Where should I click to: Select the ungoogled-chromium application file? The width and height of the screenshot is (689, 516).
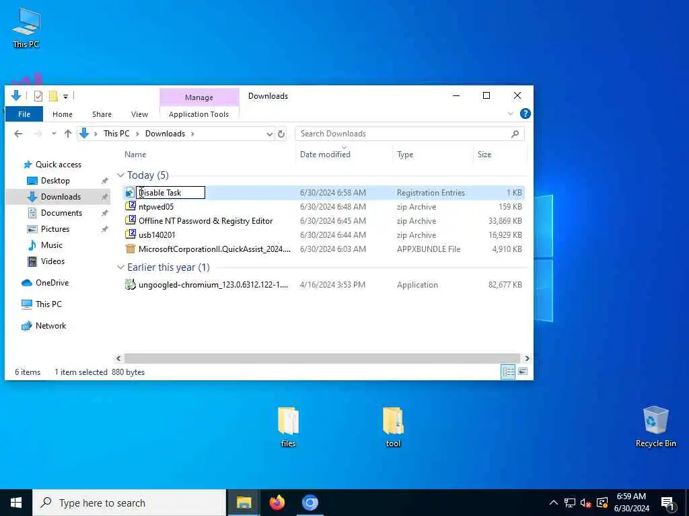pos(213,285)
